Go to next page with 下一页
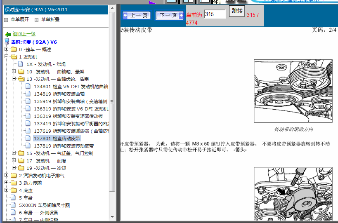Viewport: 338px width, 223px height. pos(170,15)
